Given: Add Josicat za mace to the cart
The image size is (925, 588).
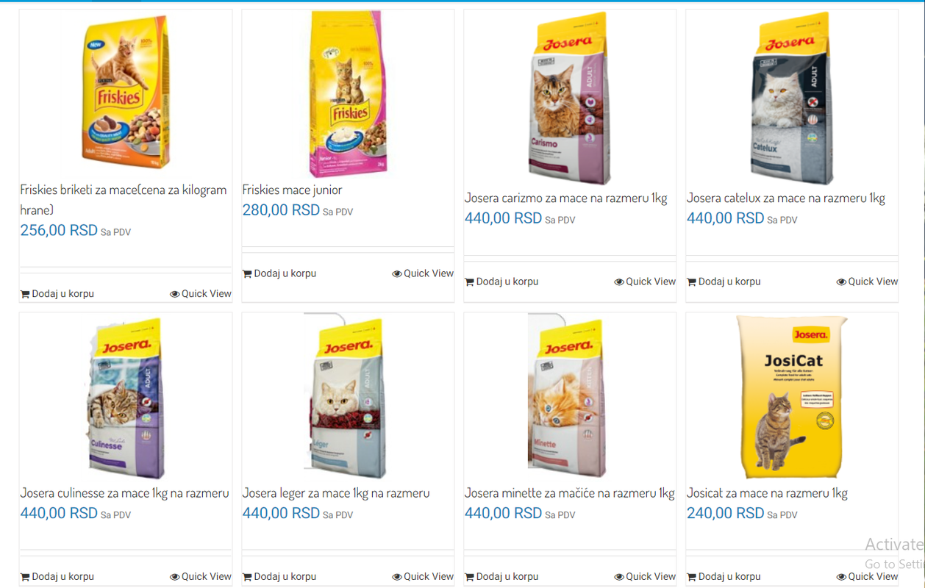Looking at the screenshot, I should coord(724,576).
